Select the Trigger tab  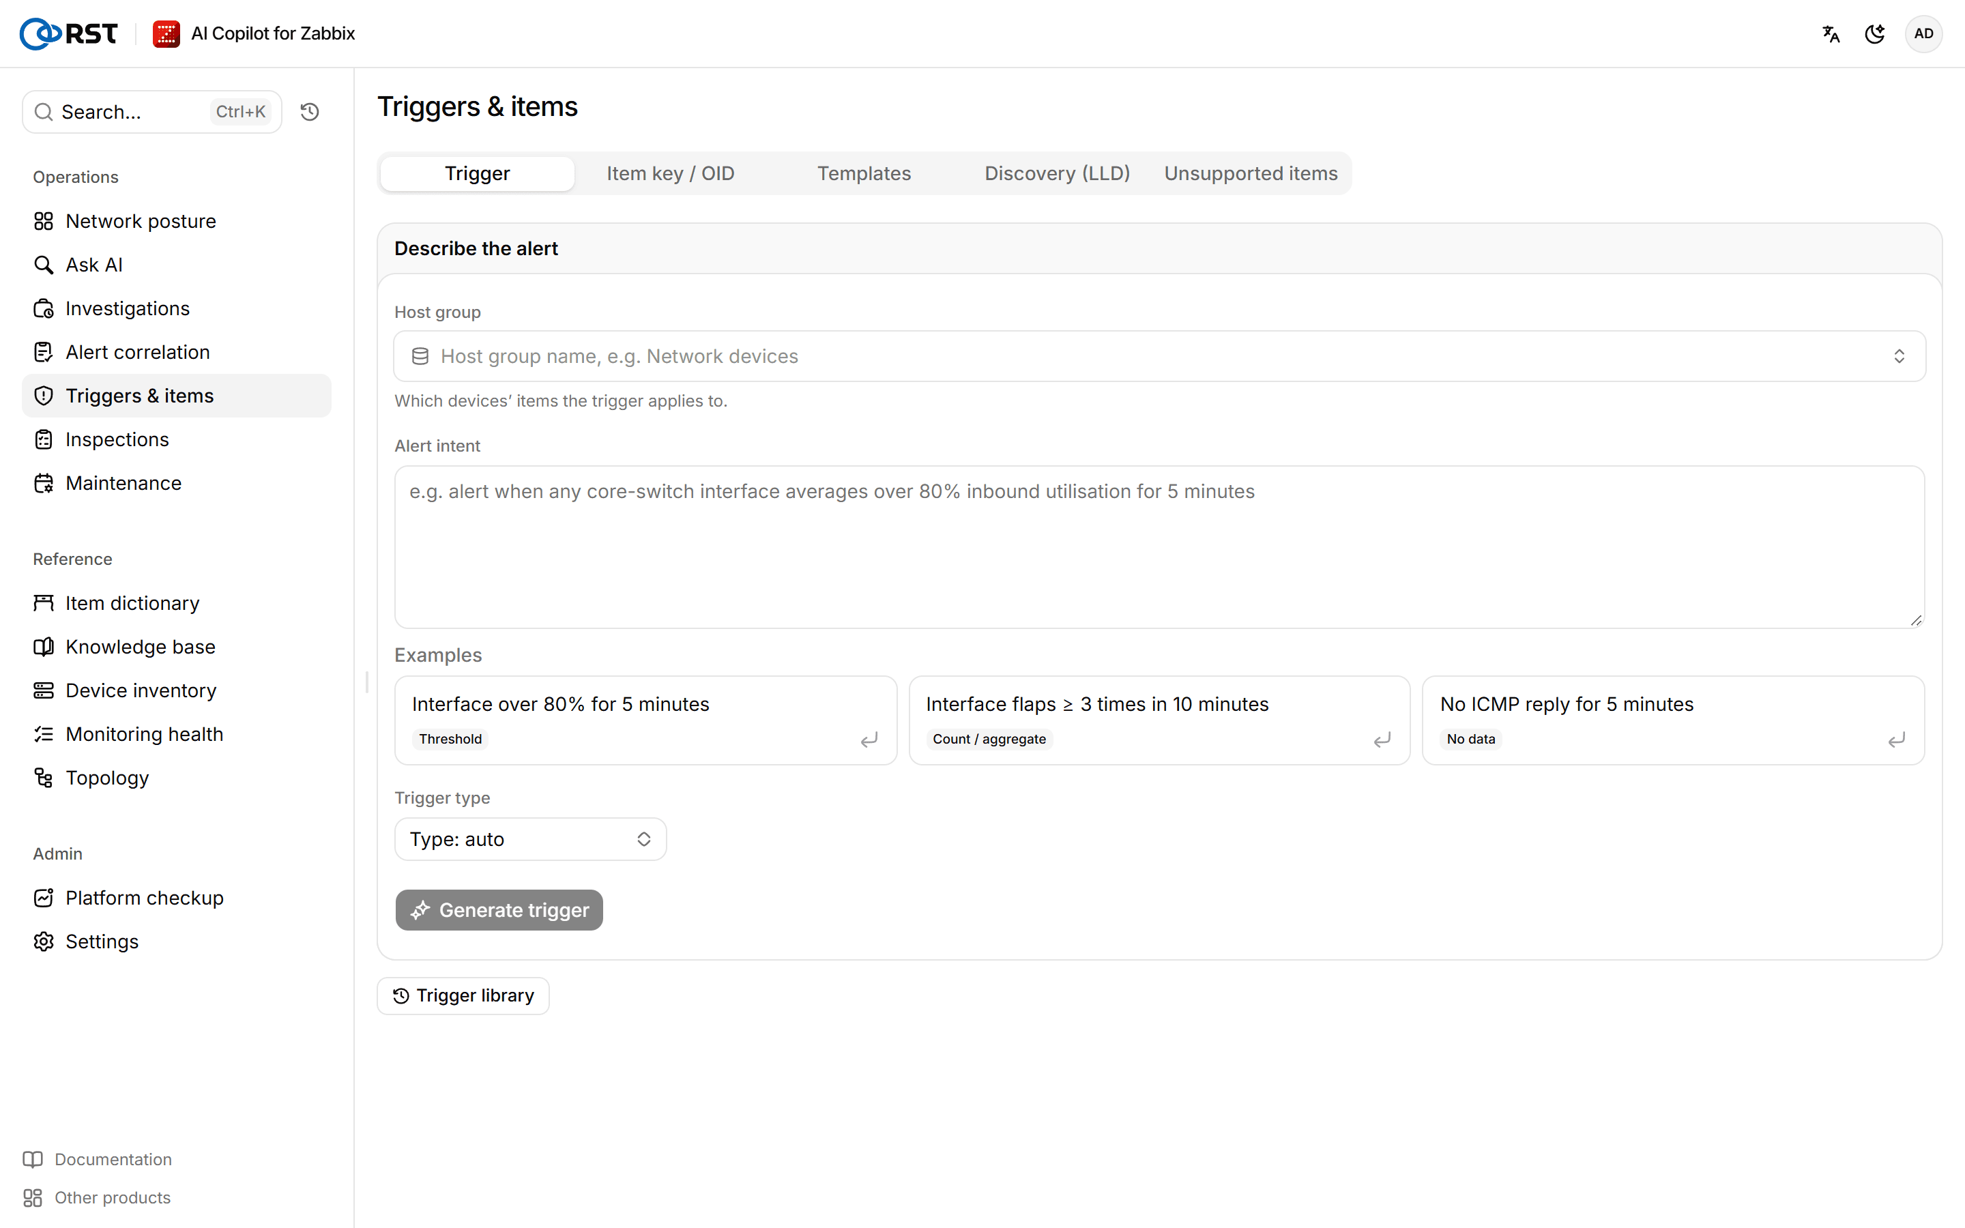(478, 173)
